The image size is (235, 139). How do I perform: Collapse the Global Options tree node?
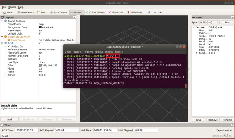[x=2, y=21]
